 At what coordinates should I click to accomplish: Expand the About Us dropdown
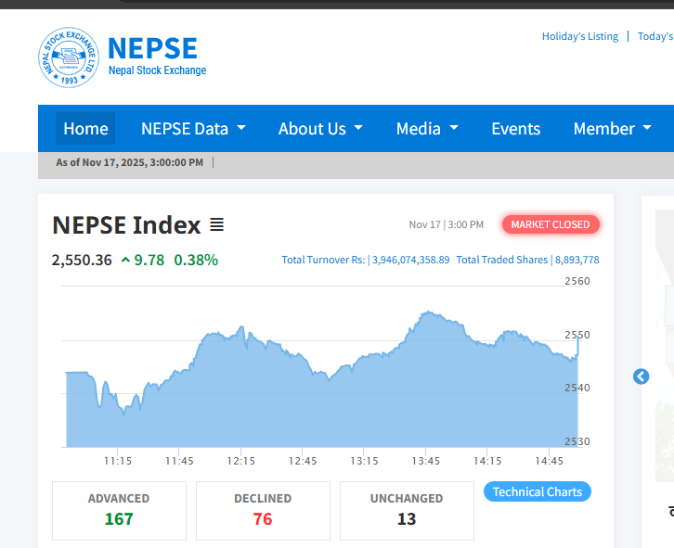tap(320, 129)
